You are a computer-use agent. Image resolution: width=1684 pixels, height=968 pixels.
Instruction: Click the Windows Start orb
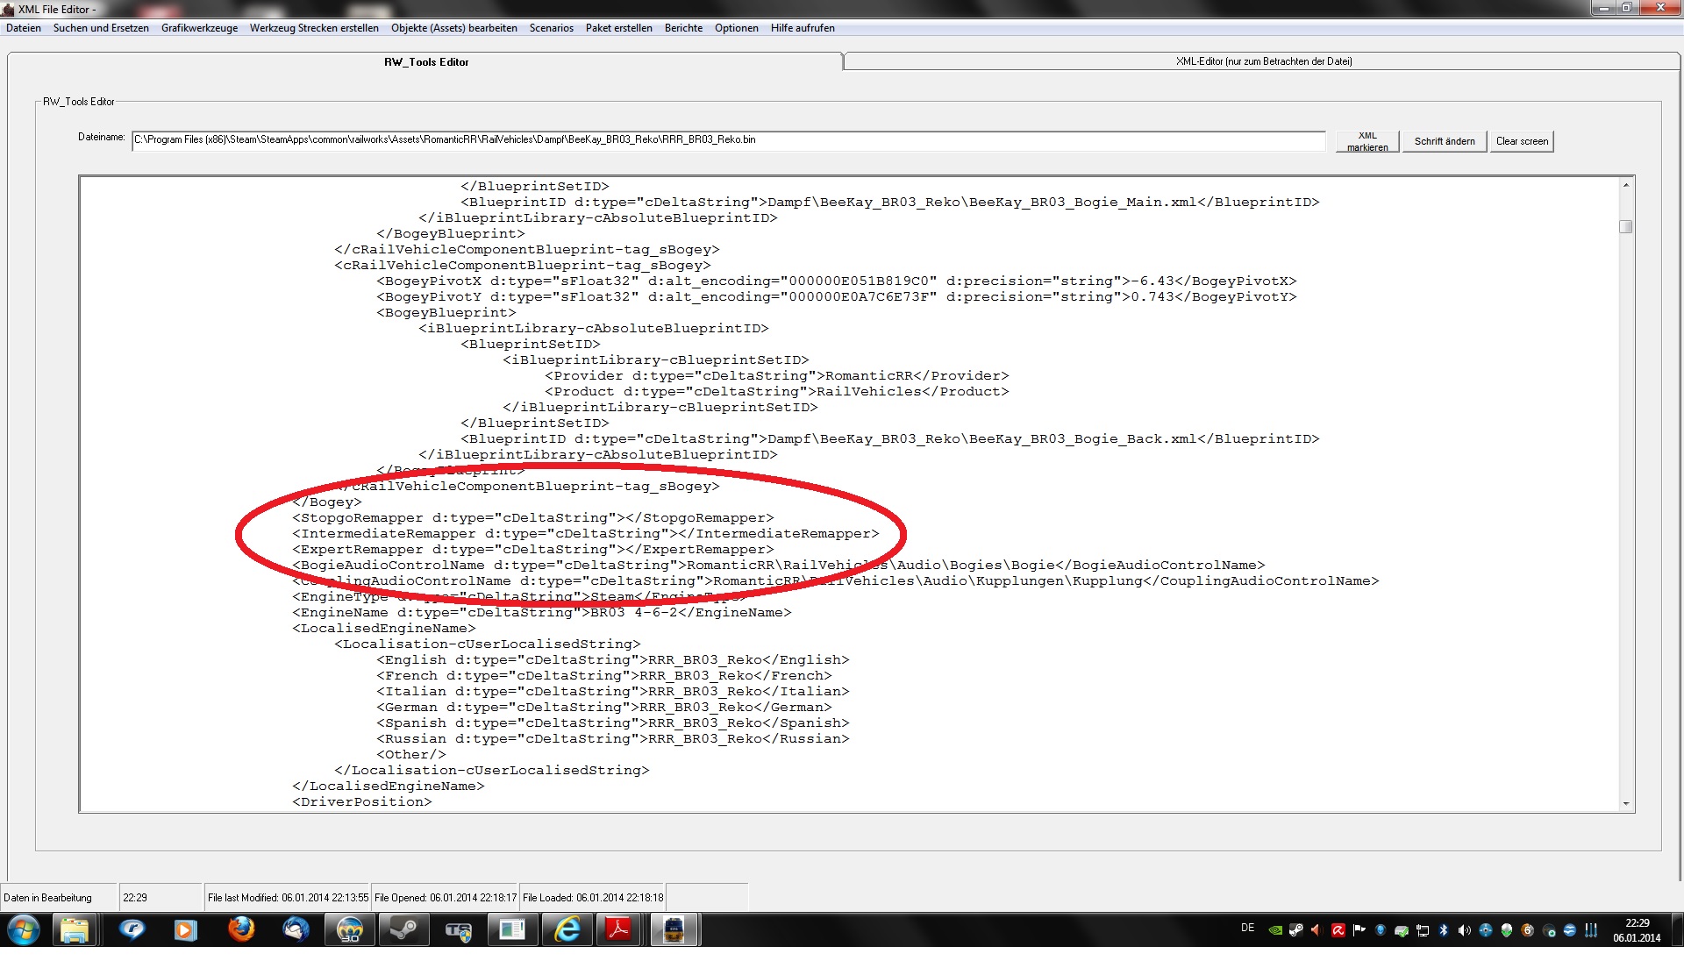pos(24,929)
